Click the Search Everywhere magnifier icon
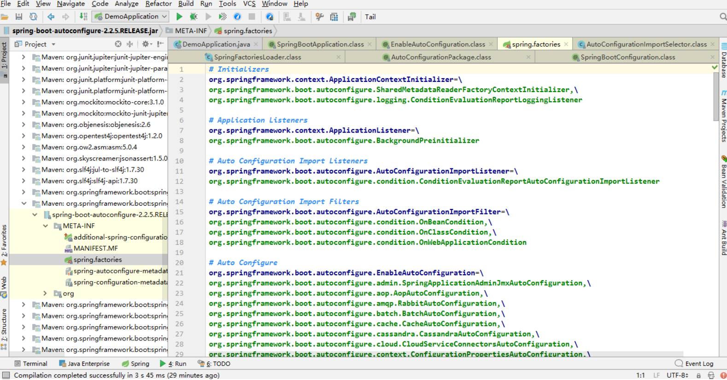Image resolution: width=727 pixels, height=380 pixels. click(x=723, y=17)
